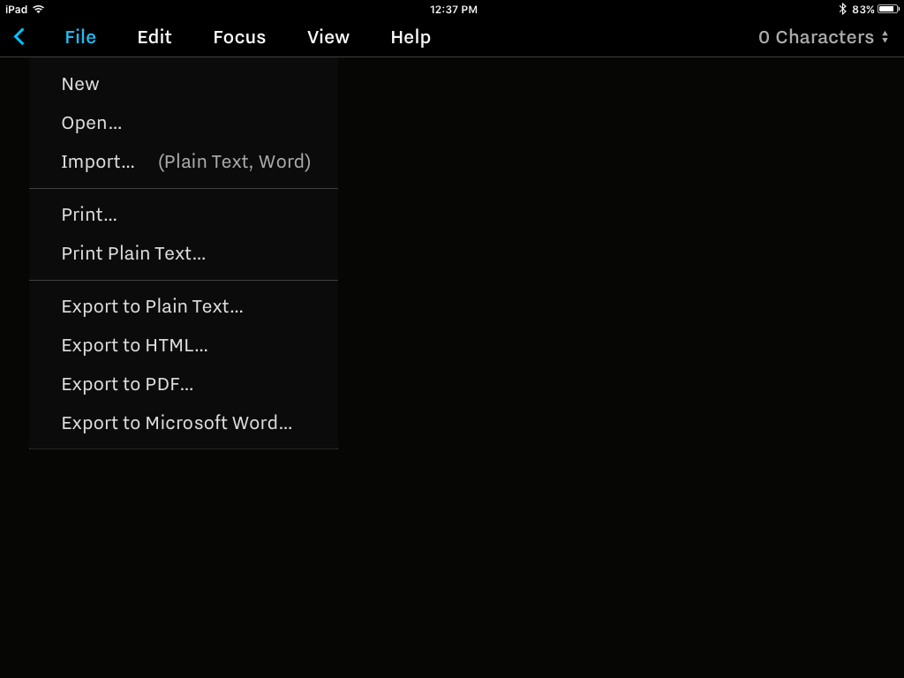Select Export to Microsoft Word...
Image resolution: width=904 pixels, height=678 pixels.
point(184,423)
